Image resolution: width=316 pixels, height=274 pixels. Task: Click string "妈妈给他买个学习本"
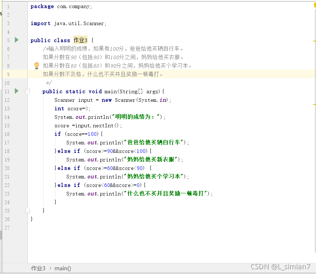pyautogui.click(x=154, y=176)
